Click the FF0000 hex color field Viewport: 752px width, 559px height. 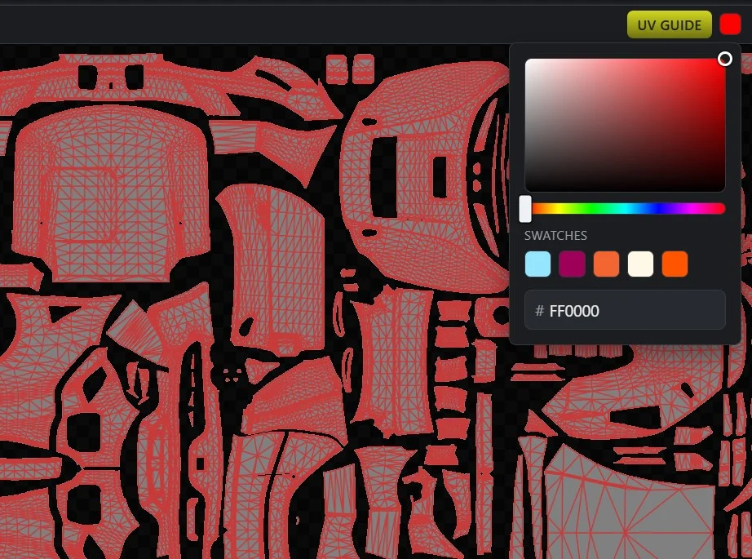pos(625,310)
